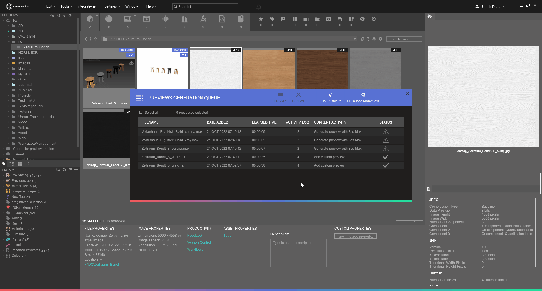Filter by materials sphere icon

(x=109, y=19)
